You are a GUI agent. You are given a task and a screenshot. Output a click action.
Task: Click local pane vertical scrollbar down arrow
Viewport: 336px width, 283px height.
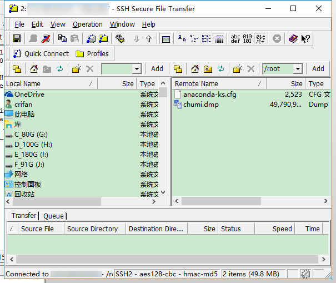163,192
